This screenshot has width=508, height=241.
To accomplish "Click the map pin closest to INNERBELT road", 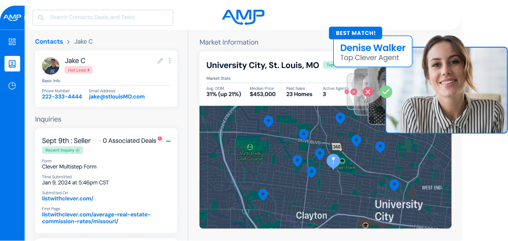I will 268,121.
